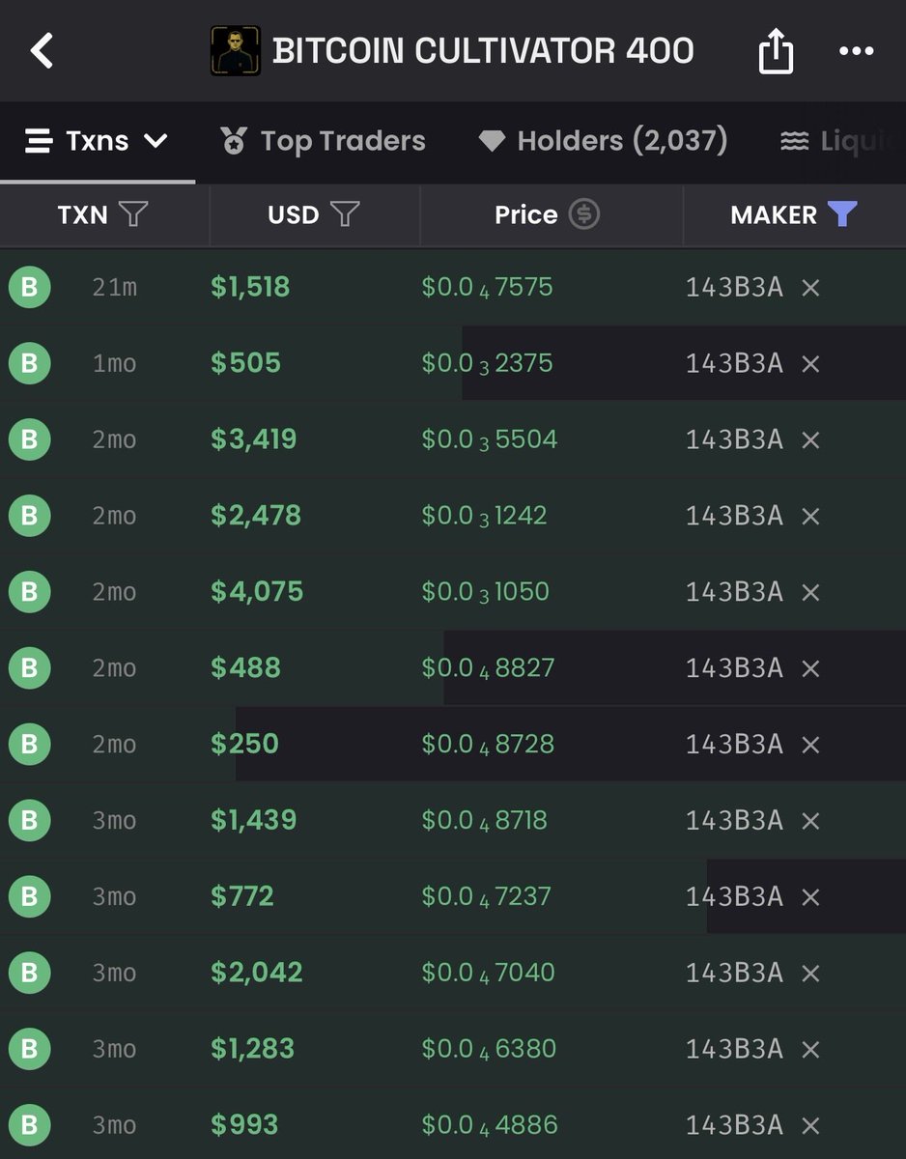The image size is (906, 1159).
Task: Remove maker filter on the $1,283 row
Action: point(810,1050)
